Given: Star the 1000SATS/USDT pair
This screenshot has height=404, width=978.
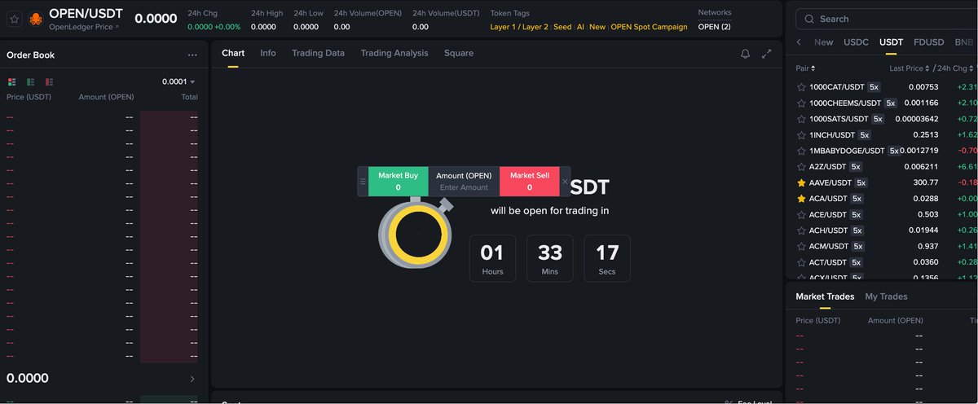Looking at the screenshot, I should [x=801, y=119].
